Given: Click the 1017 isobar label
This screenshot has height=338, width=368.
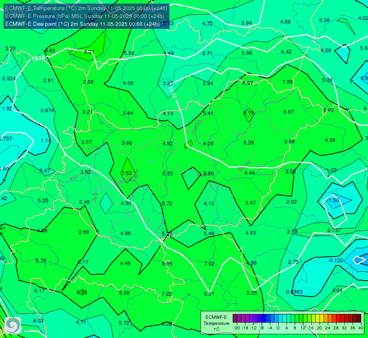Looking at the screenshot, I should [172, 92].
